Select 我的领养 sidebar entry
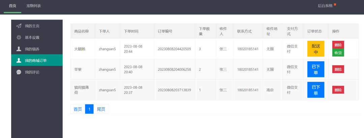The width and height of the screenshot is (364, 138). click(37, 49)
